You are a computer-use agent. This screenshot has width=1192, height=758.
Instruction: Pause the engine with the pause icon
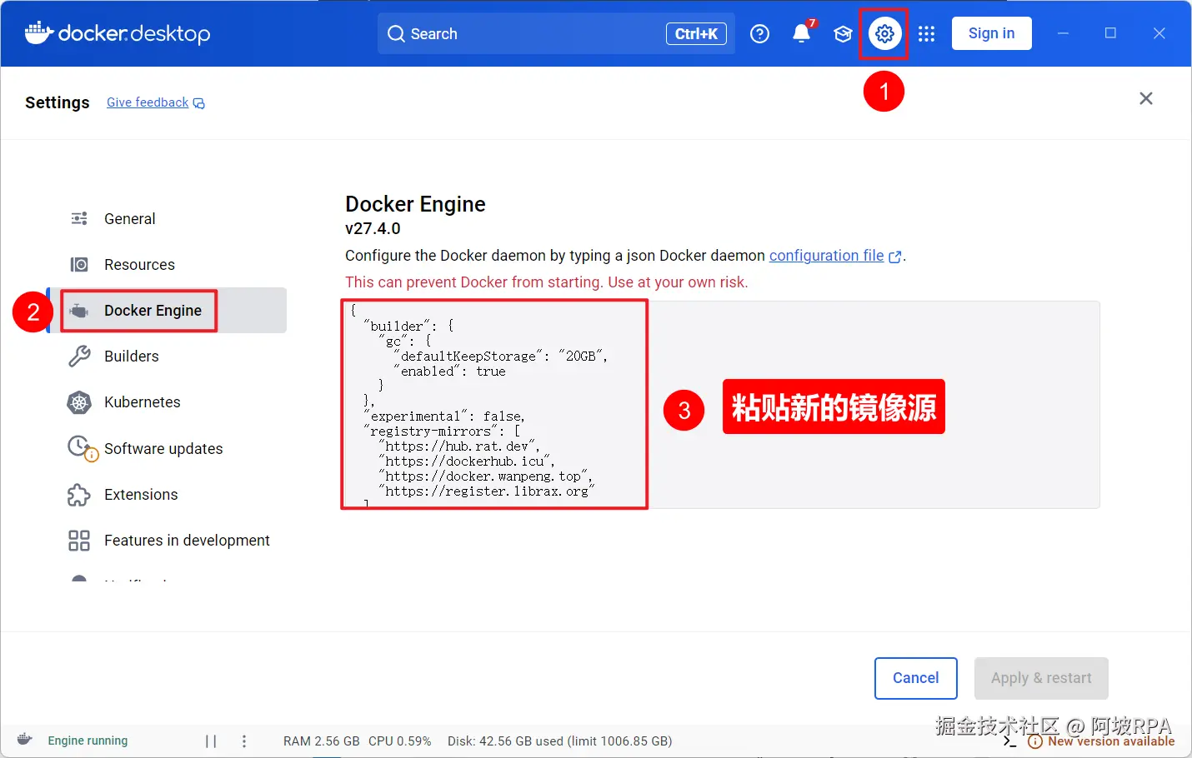(211, 741)
